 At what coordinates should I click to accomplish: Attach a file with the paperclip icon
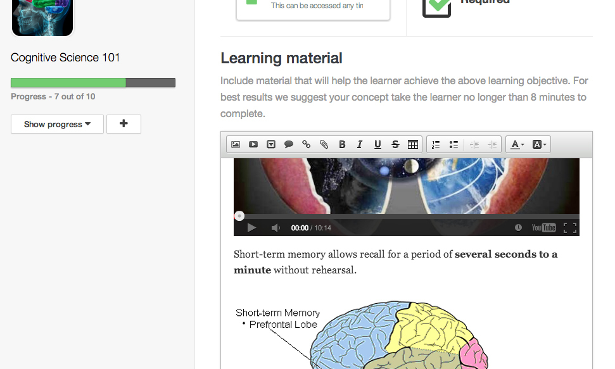tap(324, 144)
